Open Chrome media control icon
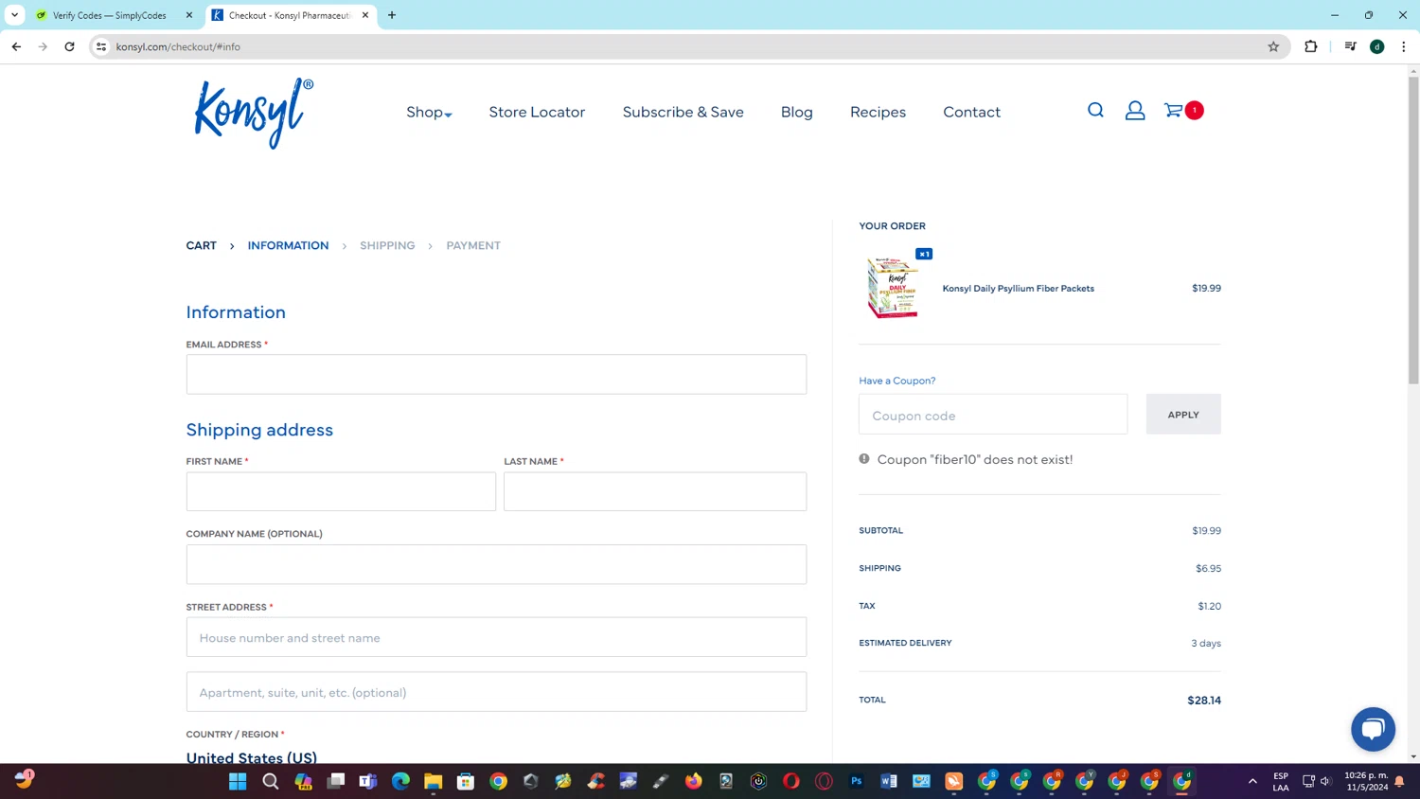1420x799 pixels. [1351, 46]
